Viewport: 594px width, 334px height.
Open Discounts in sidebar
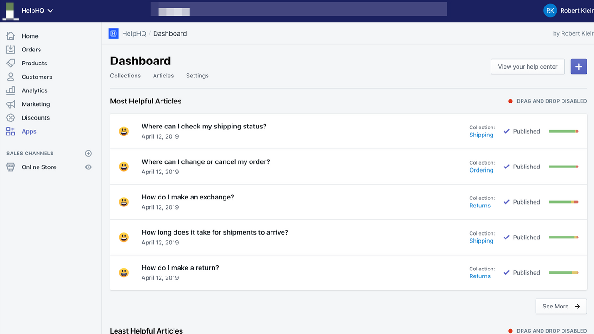pyautogui.click(x=36, y=118)
